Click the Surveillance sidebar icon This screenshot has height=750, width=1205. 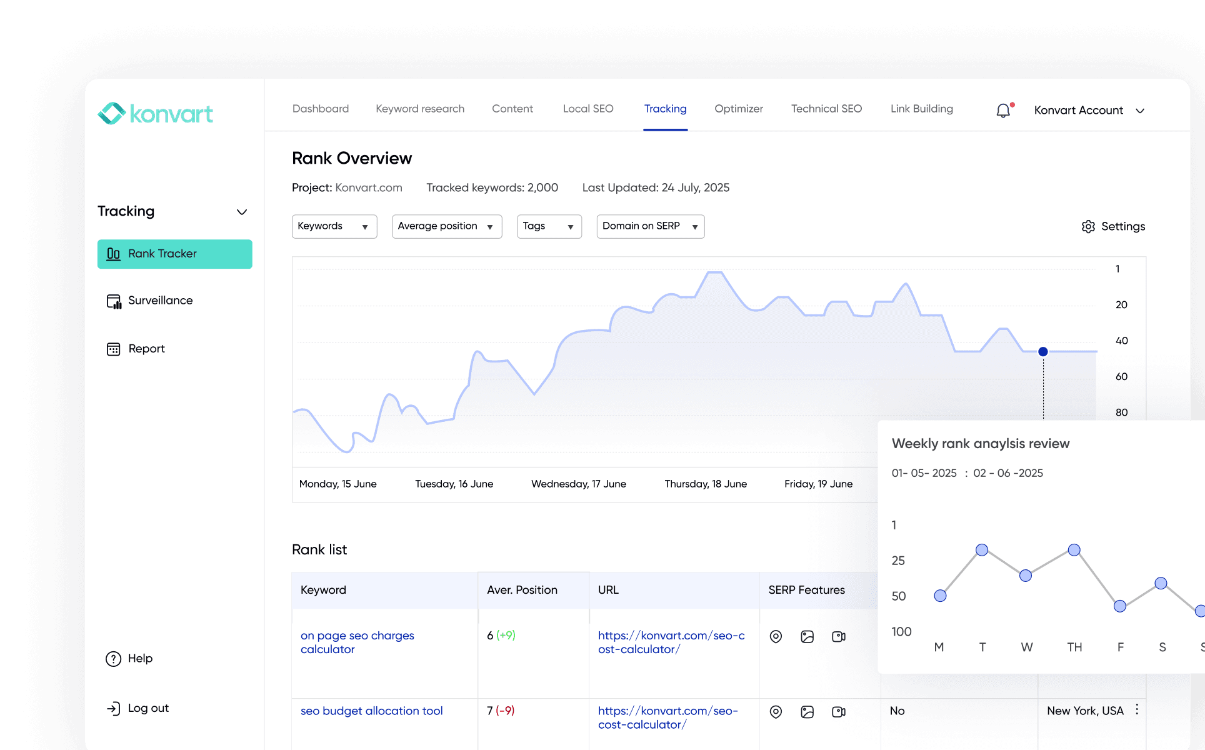coord(114,301)
